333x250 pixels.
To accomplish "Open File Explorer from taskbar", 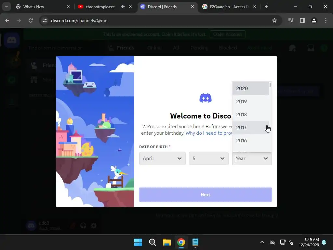I will [167, 242].
